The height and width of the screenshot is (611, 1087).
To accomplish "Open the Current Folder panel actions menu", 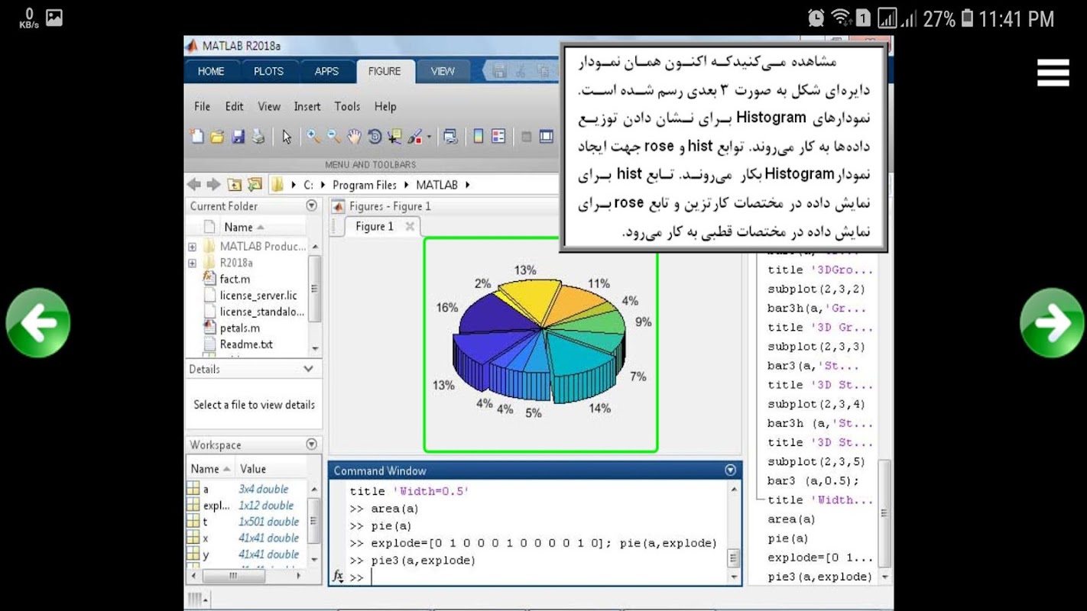I will [x=311, y=205].
